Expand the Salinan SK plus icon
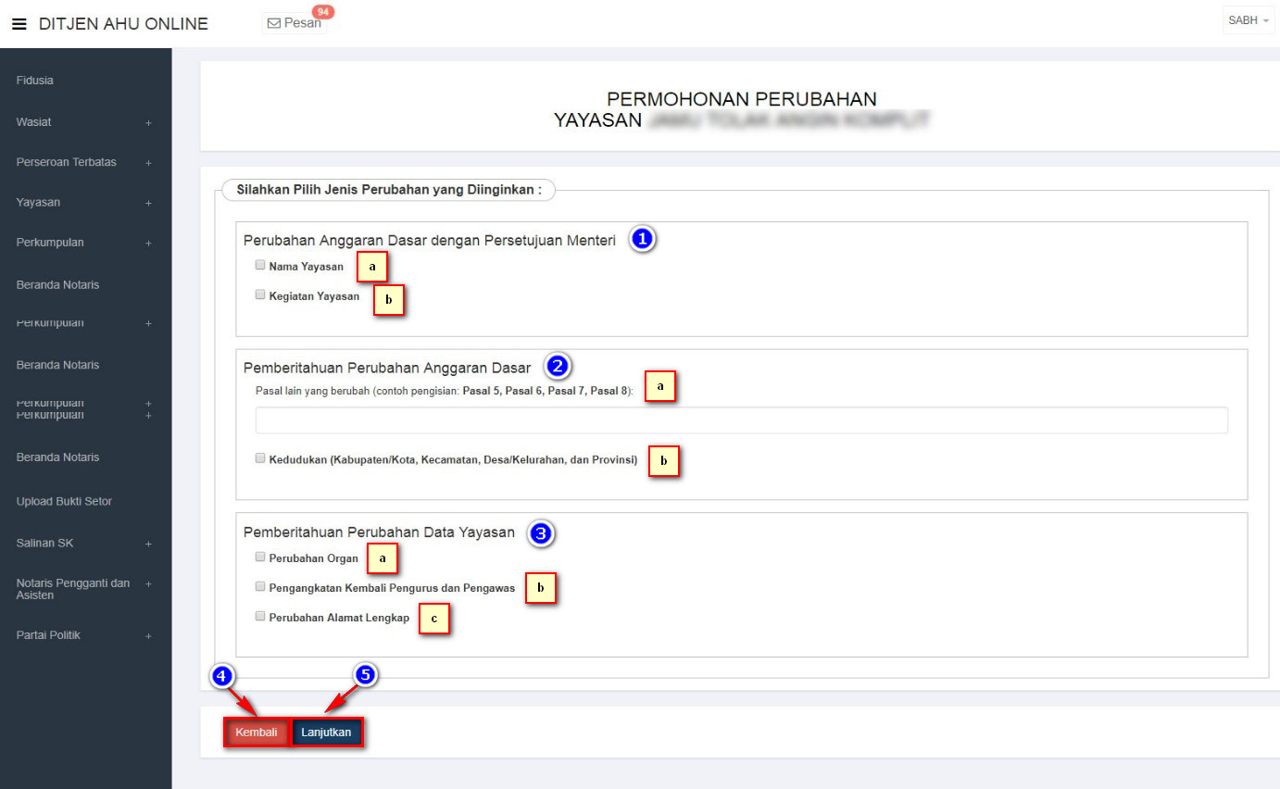The width and height of the screenshot is (1280, 789). pyautogui.click(x=148, y=544)
